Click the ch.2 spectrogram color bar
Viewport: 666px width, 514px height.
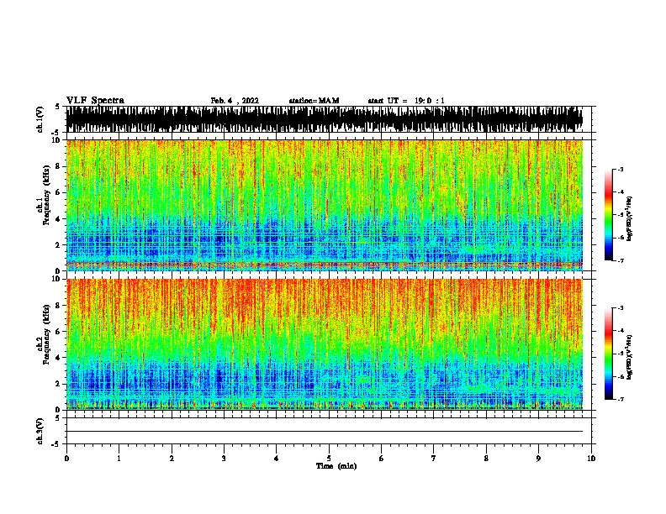[x=608, y=354]
